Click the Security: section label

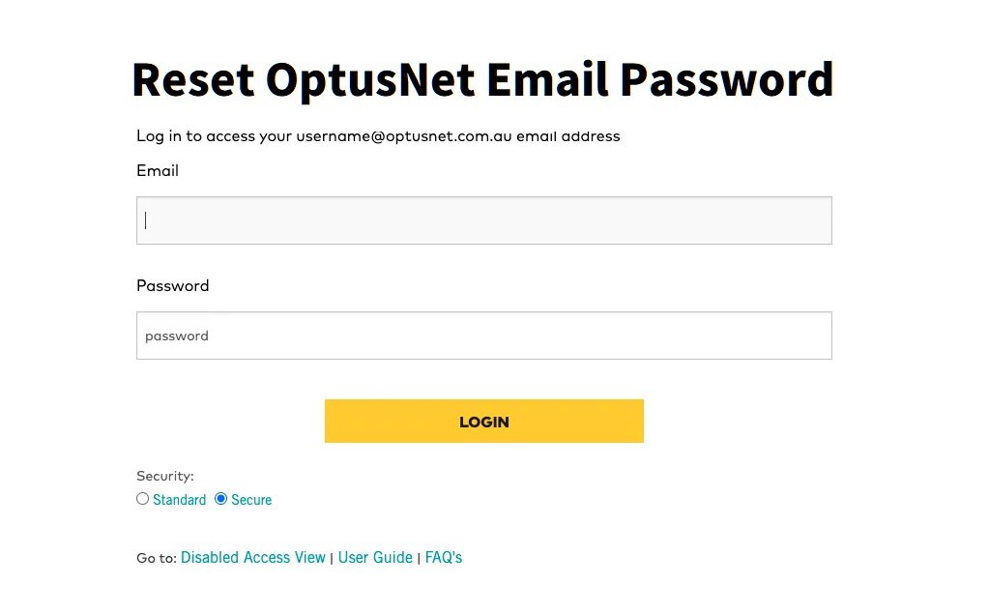(x=165, y=476)
